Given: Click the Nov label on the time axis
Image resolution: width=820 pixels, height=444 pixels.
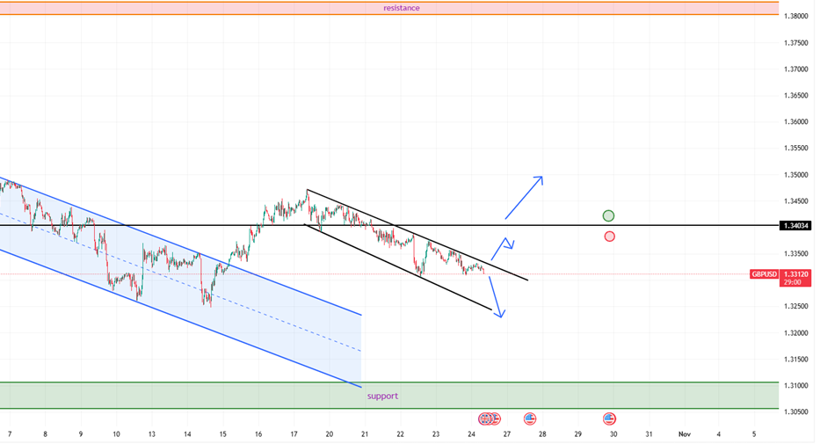Looking at the screenshot, I should [684, 434].
